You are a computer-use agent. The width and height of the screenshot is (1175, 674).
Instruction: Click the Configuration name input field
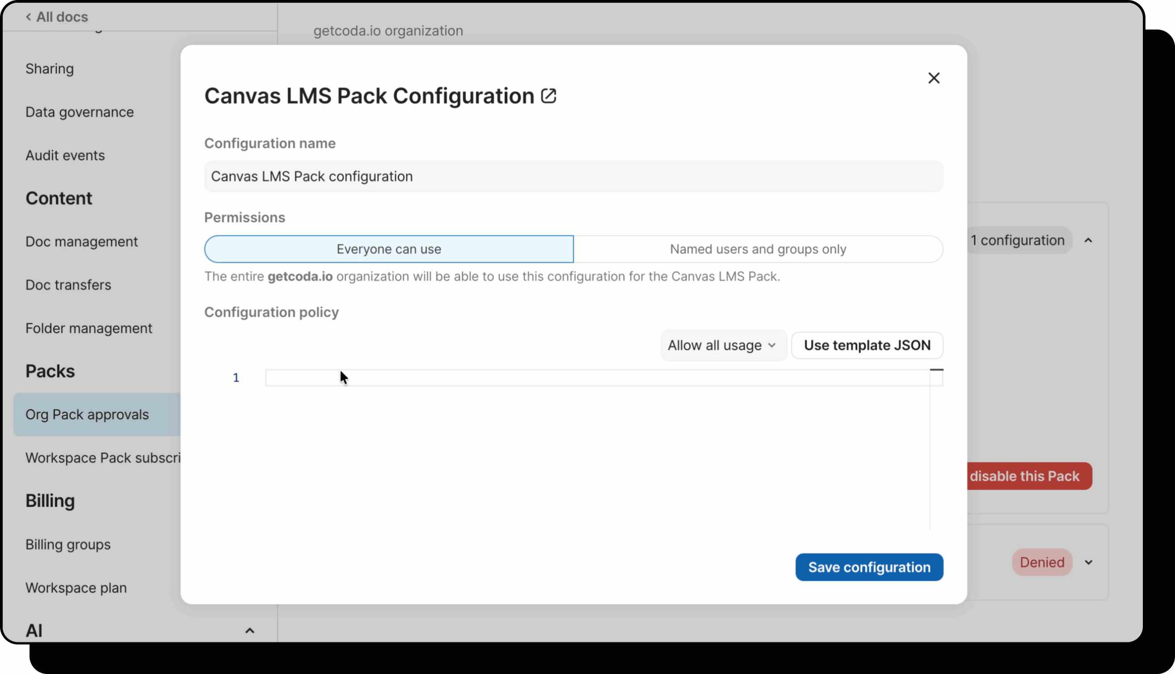(573, 176)
